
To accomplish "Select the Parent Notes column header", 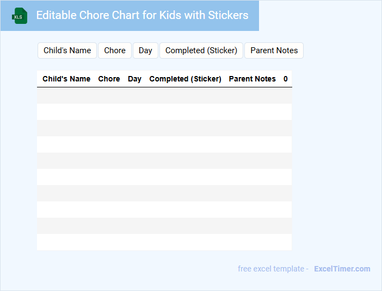I will click(252, 79).
